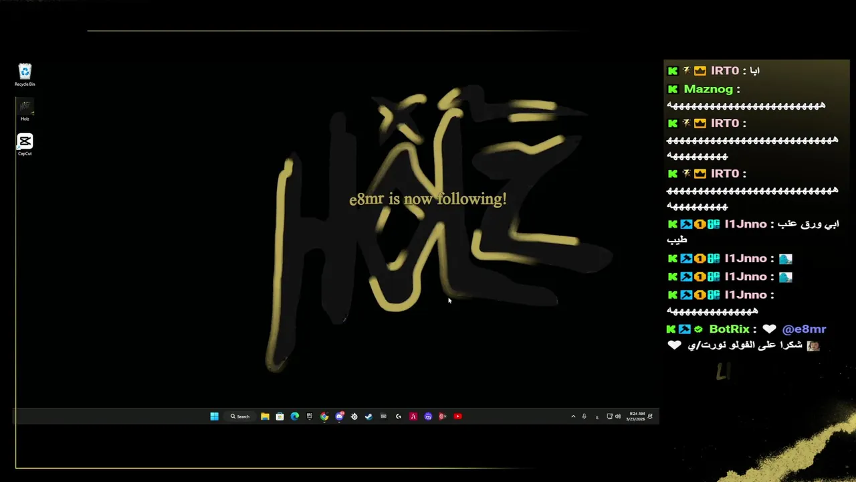Viewport: 856px width, 482px height.
Task: Launch Microsoft Edge from the taskbar
Action: coord(294,416)
